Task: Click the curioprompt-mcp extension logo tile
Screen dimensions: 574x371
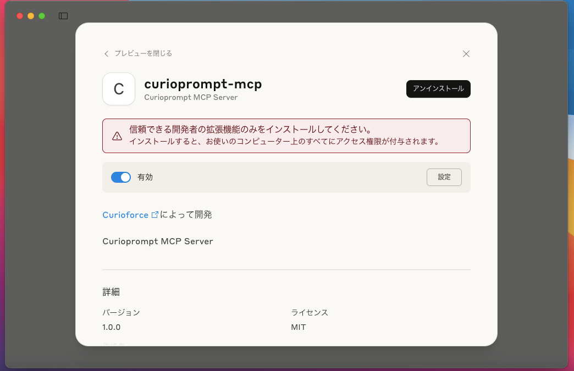Action: (x=119, y=89)
